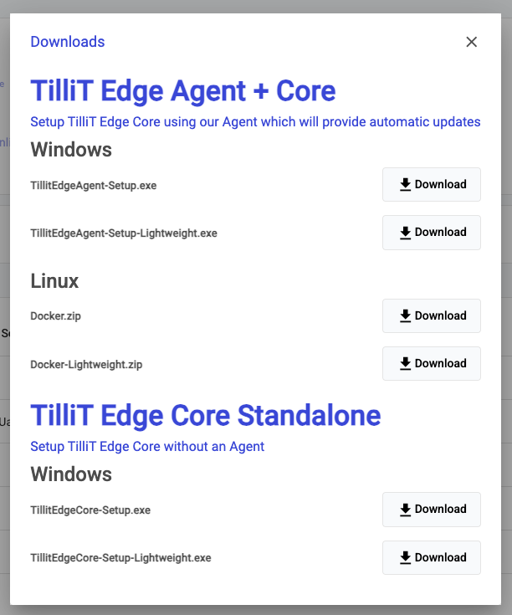Viewport: 512px width, 615px height.
Task: Click the TillitEdgeAgent-Setup-Lightweight.exe file name
Action: tap(124, 233)
